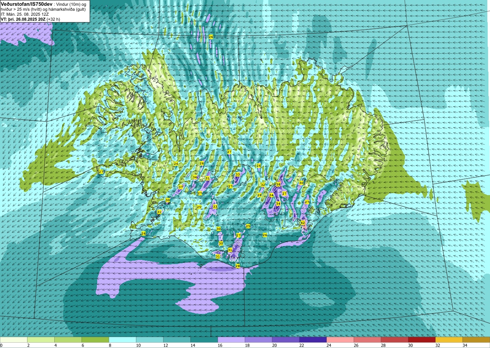Click the pale yellow 0–2 legend swatch
The image size is (490, 348).
pyautogui.click(x=14, y=340)
